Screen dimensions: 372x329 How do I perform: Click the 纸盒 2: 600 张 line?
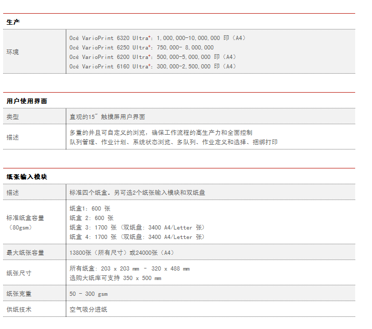92,218
